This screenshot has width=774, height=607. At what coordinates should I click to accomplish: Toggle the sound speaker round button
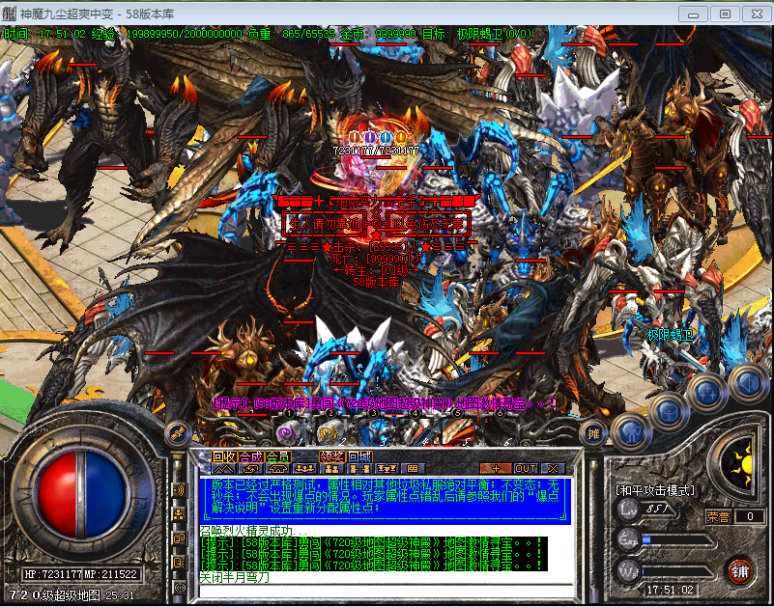coord(748,384)
